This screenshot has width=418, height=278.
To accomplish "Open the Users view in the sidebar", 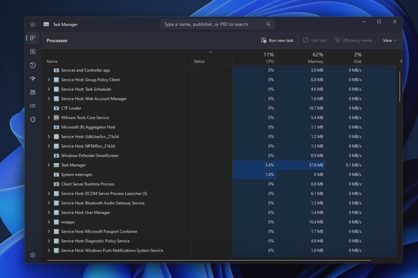I will (33, 92).
